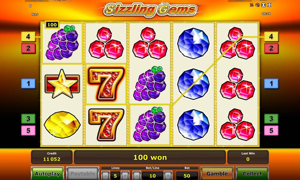Toggle the music mute icon
This screenshot has width=300, height=180.
pyautogui.click(x=252, y=5)
